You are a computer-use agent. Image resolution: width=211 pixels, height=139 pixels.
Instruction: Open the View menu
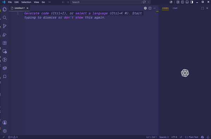click(x=36, y=2)
